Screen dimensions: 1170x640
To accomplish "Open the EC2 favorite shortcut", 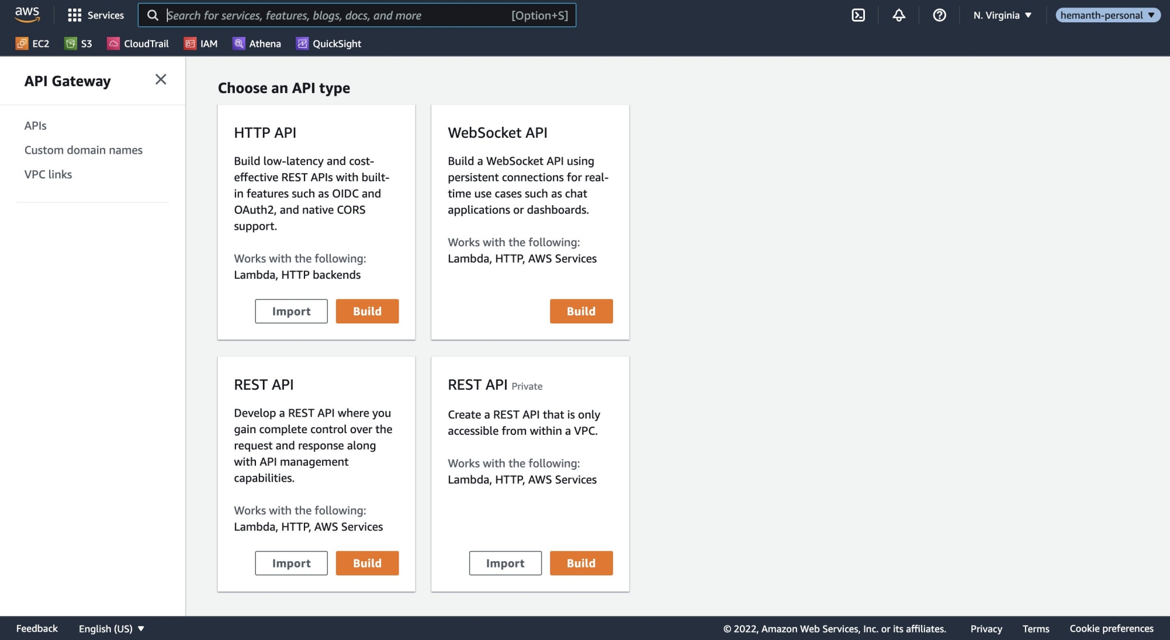I will coord(33,43).
